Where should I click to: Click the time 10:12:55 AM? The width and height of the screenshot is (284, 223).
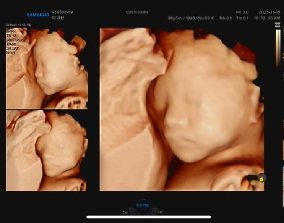click(x=267, y=18)
